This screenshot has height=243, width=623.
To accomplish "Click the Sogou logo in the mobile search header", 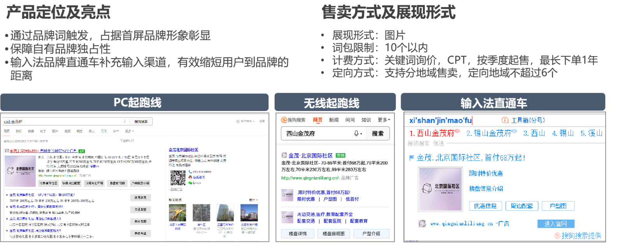I will coord(284,120).
